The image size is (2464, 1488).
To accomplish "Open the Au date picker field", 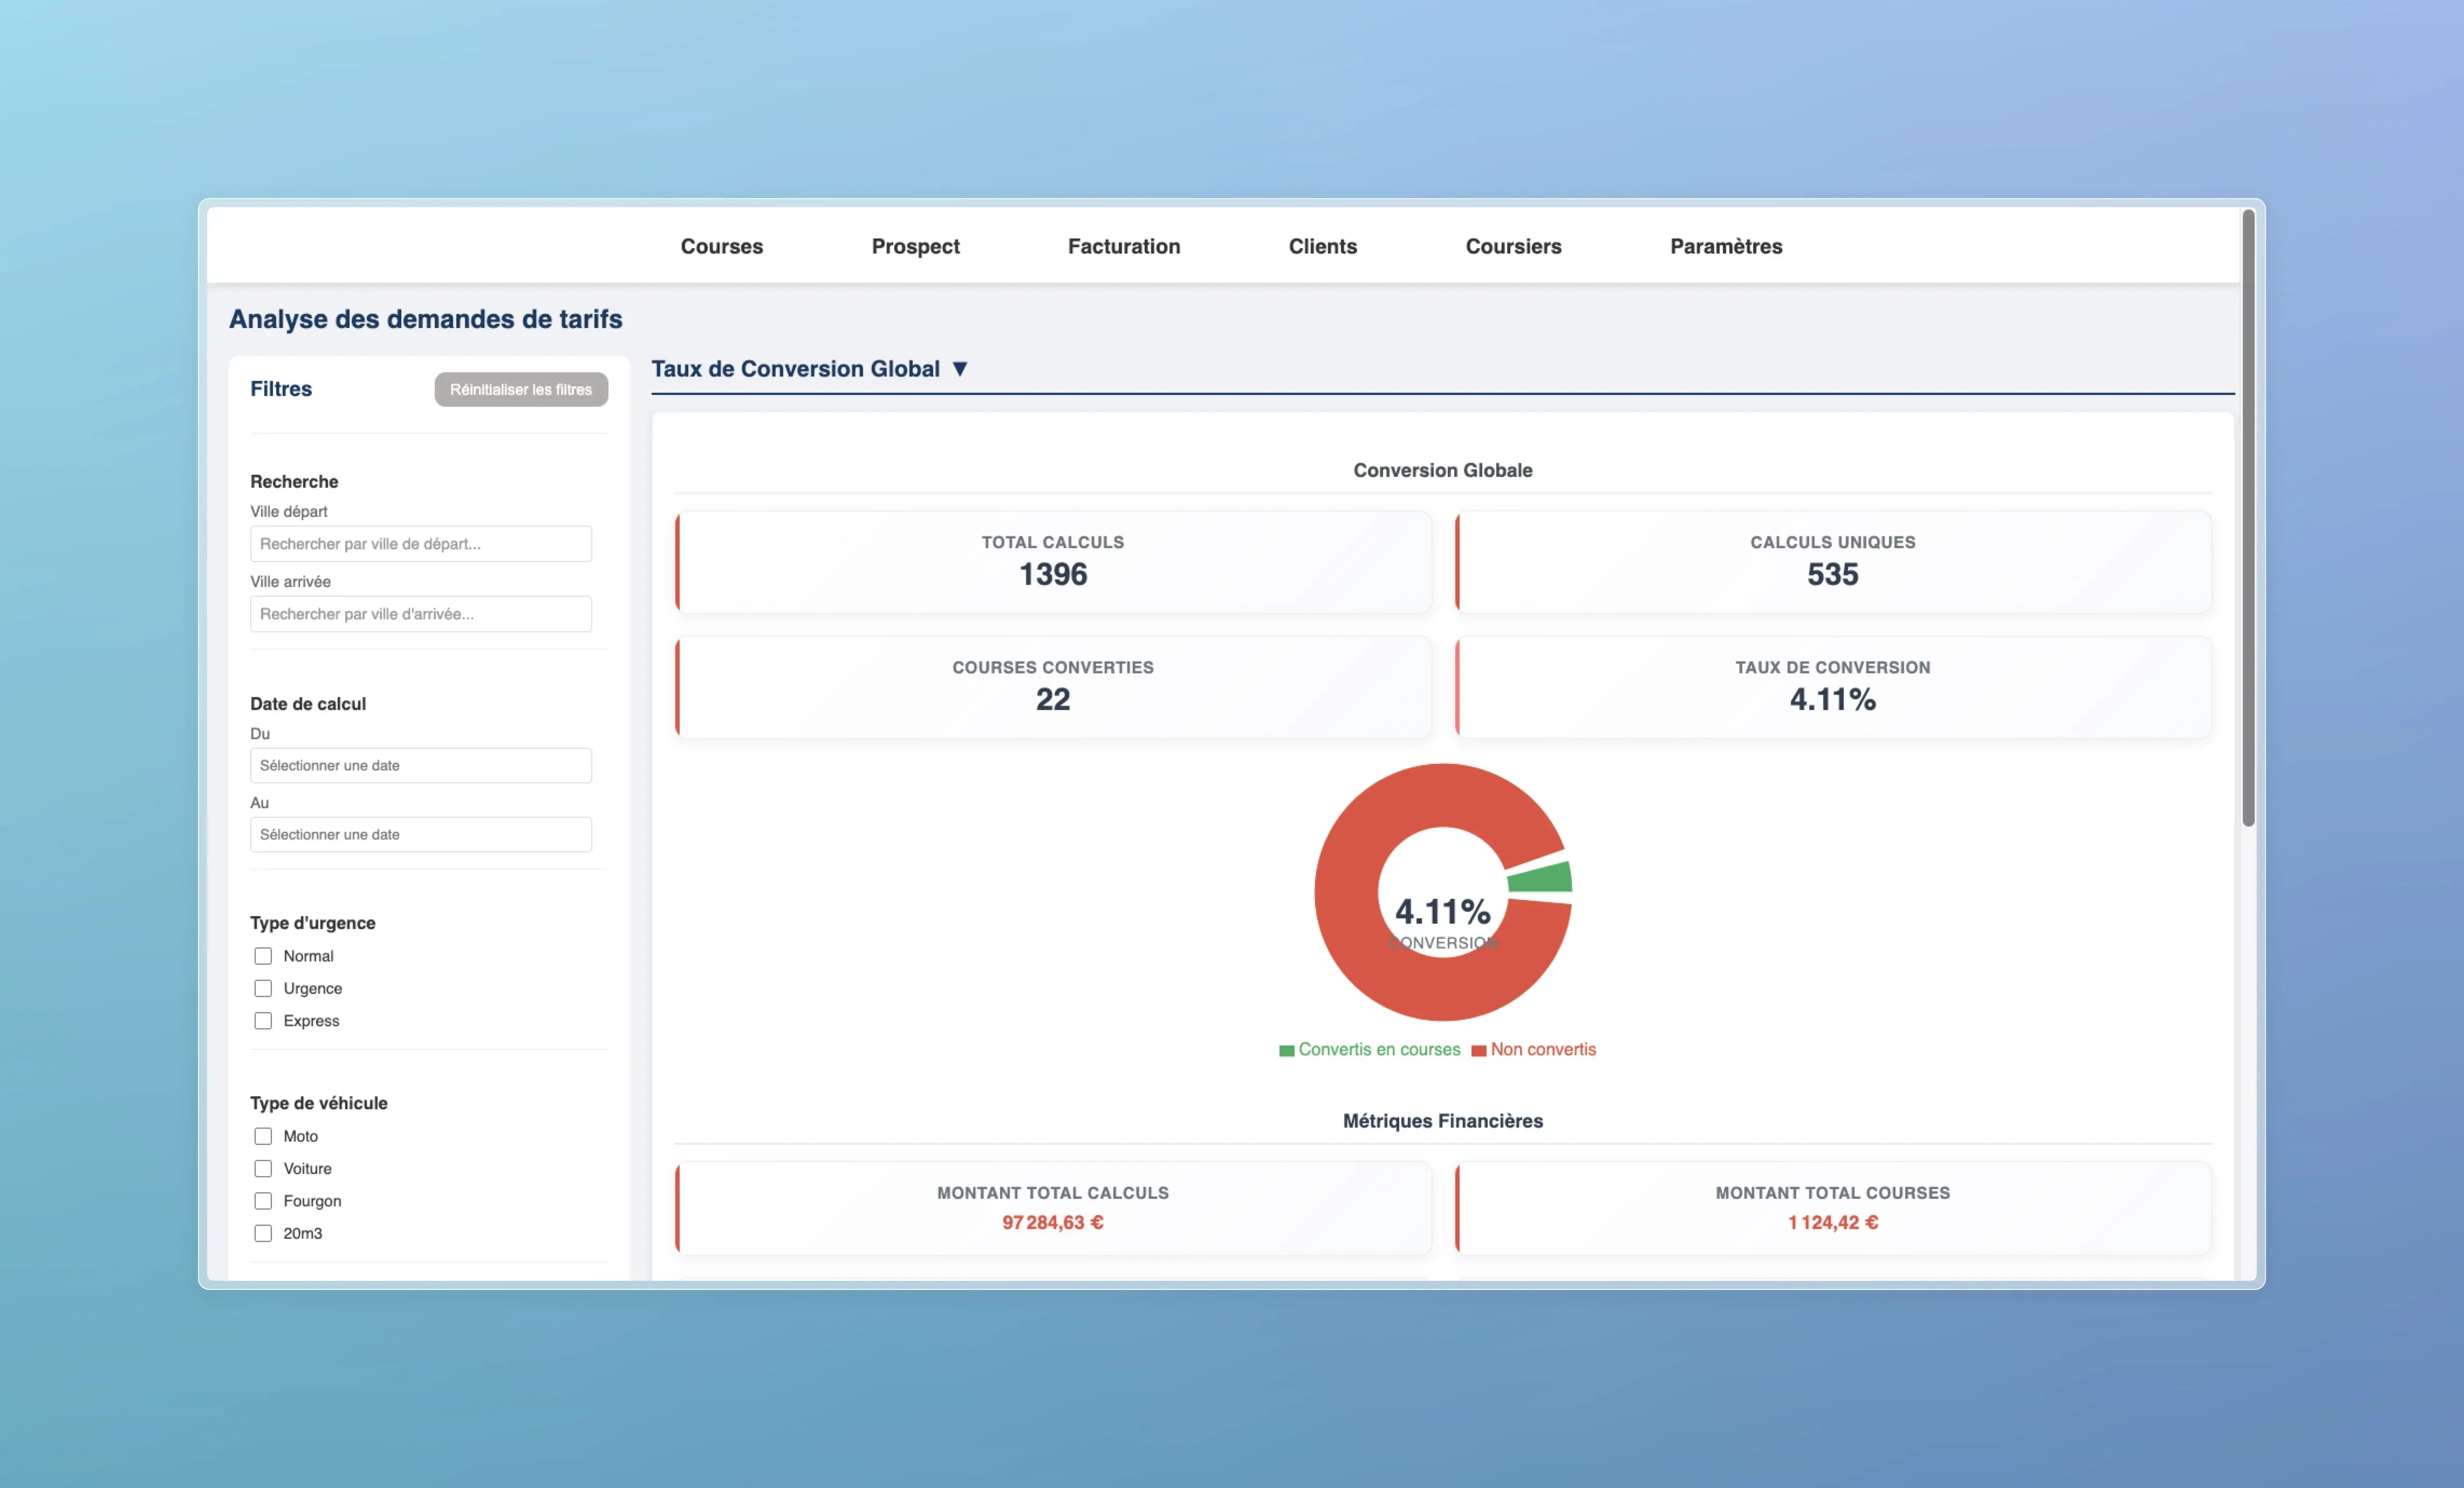I will click(x=420, y=834).
